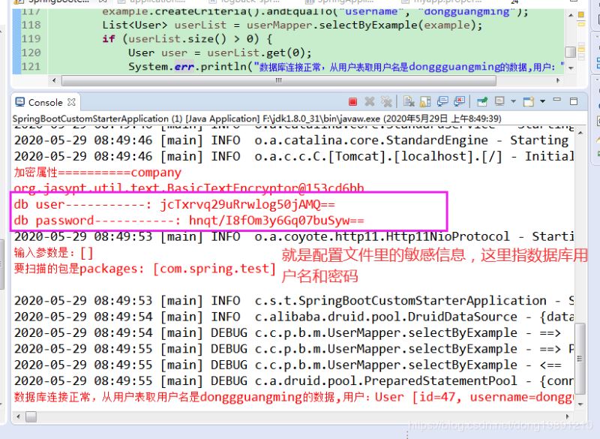The image size is (600, 439).
Task: Click the PreparedStatementPool DEBUG log line
Action: click(x=293, y=381)
